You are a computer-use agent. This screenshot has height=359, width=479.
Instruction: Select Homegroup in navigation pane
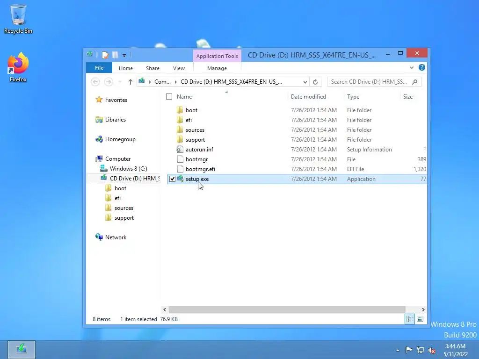pyautogui.click(x=120, y=139)
